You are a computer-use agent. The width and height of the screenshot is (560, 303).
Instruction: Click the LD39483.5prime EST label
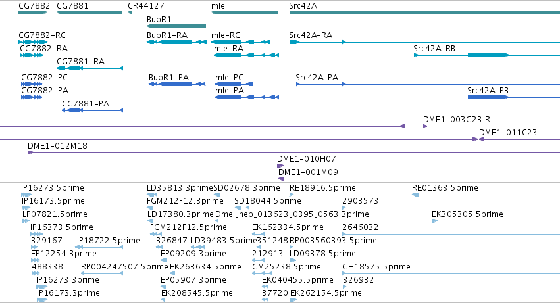tap(224, 241)
